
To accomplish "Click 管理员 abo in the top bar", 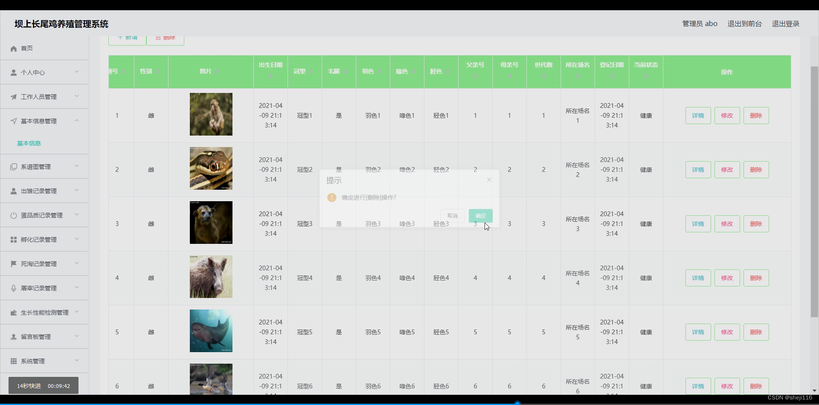I will point(699,23).
